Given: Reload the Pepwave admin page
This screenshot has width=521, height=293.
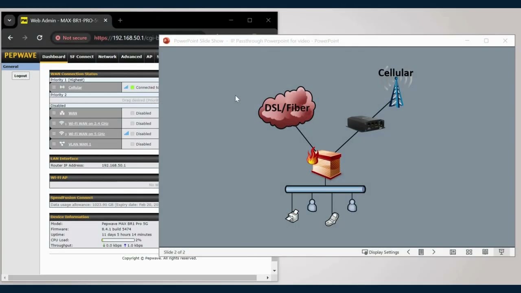Looking at the screenshot, I should point(39,38).
